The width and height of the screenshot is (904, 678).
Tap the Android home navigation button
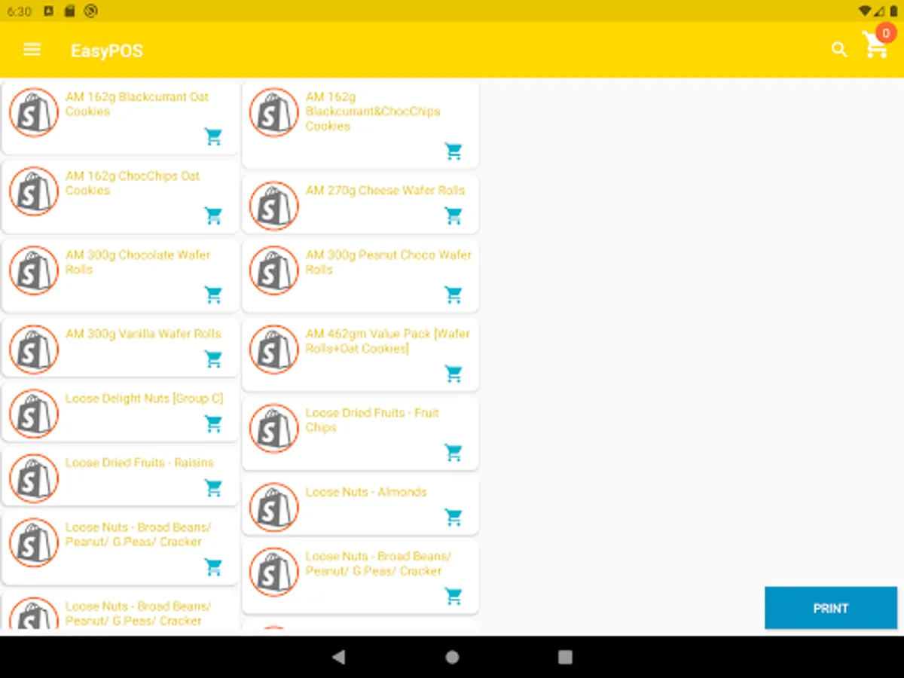click(452, 657)
